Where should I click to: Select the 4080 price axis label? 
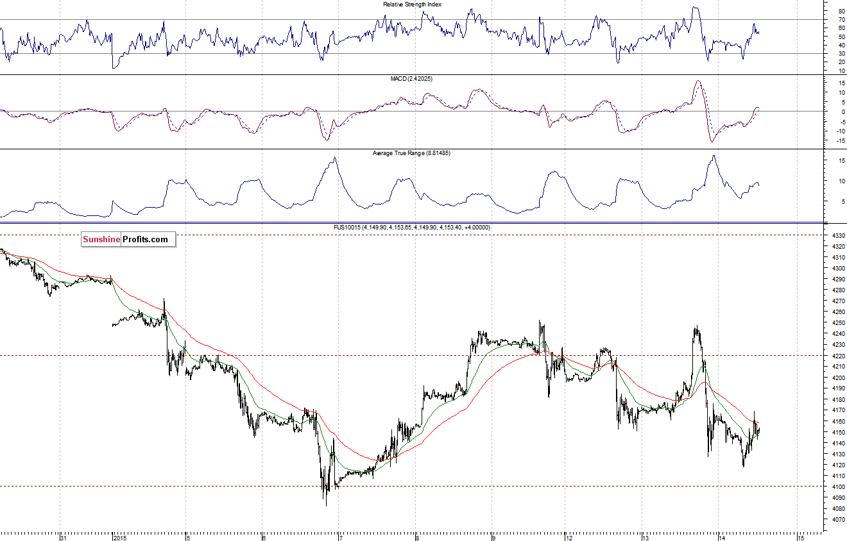pyautogui.click(x=838, y=509)
